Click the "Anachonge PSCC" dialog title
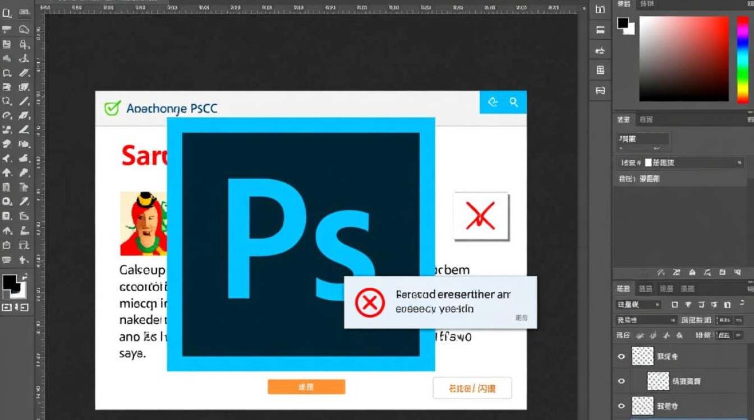 [172, 109]
